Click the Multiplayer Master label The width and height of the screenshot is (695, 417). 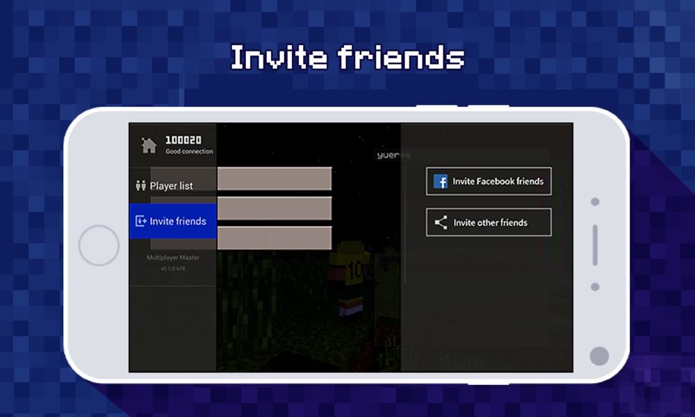click(x=173, y=257)
